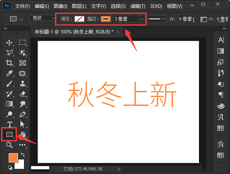
Task: Select the Zoom magnifier tool
Action: tap(9, 144)
